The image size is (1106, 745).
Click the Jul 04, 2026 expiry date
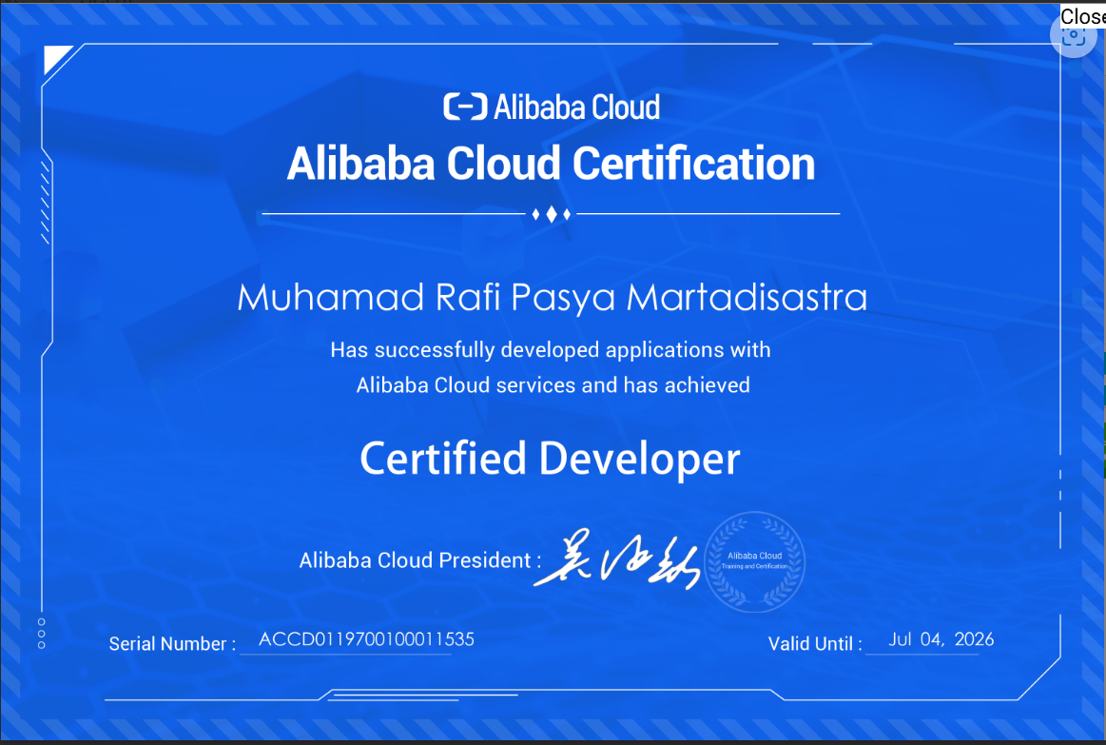[941, 639]
